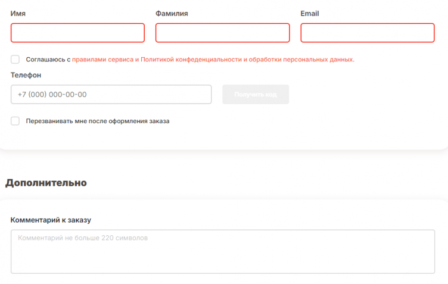Open the правилами сервиса link
The width and height of the screenshot is (448, 284).
point(102,60)
